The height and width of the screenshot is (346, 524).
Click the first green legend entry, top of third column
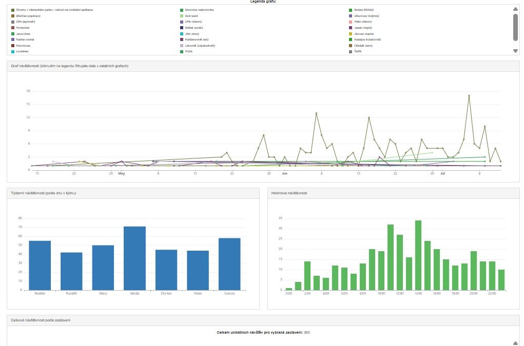(361, 10)
